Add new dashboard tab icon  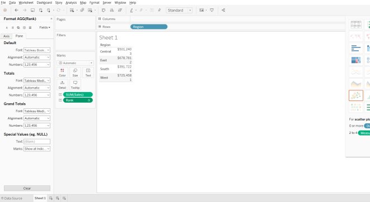click(x=58, y=198)
